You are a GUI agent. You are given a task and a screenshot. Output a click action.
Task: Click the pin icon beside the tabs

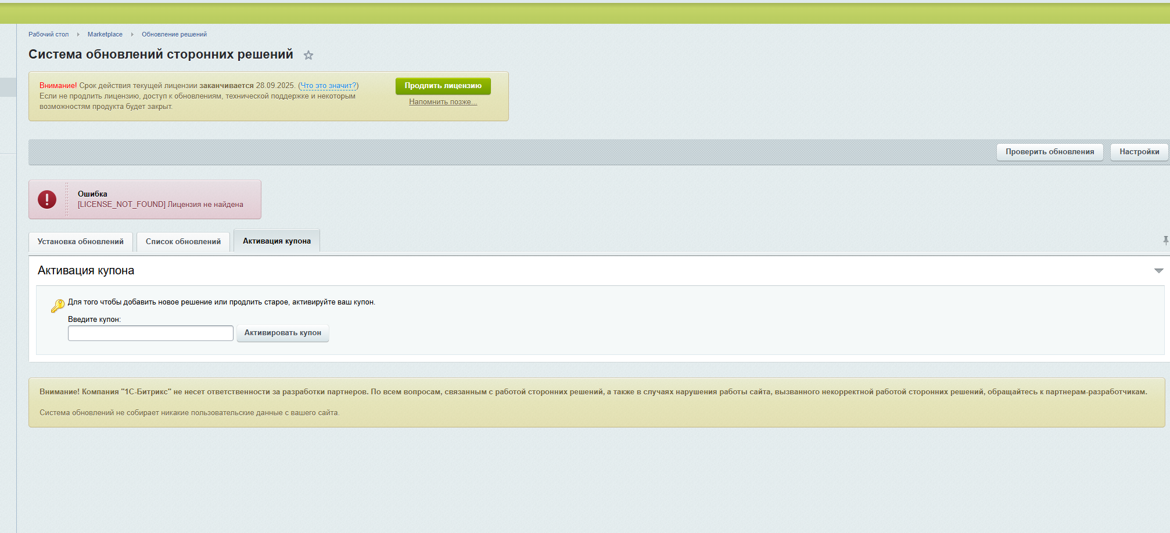pos(1165,240)
